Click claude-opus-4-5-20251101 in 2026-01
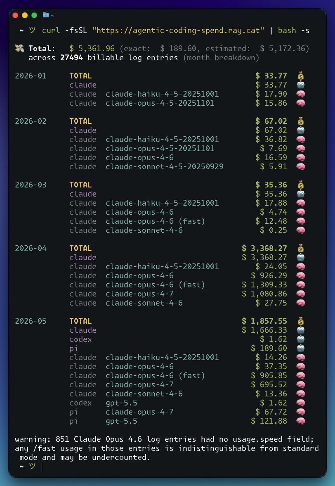Screen dimensions: 335x486 coord(160,103)
